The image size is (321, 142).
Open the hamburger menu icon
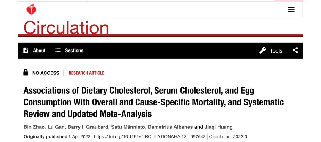pyautogui.click(x=291, y=9)
